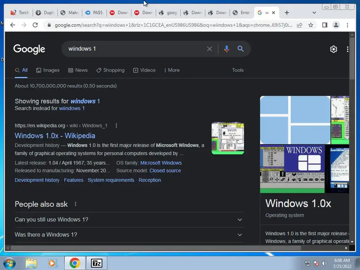Open Windows 1.0x - Wikipedia result
Image resolution: width=360 pixels, height=270 pixels.
coord(55,136)
